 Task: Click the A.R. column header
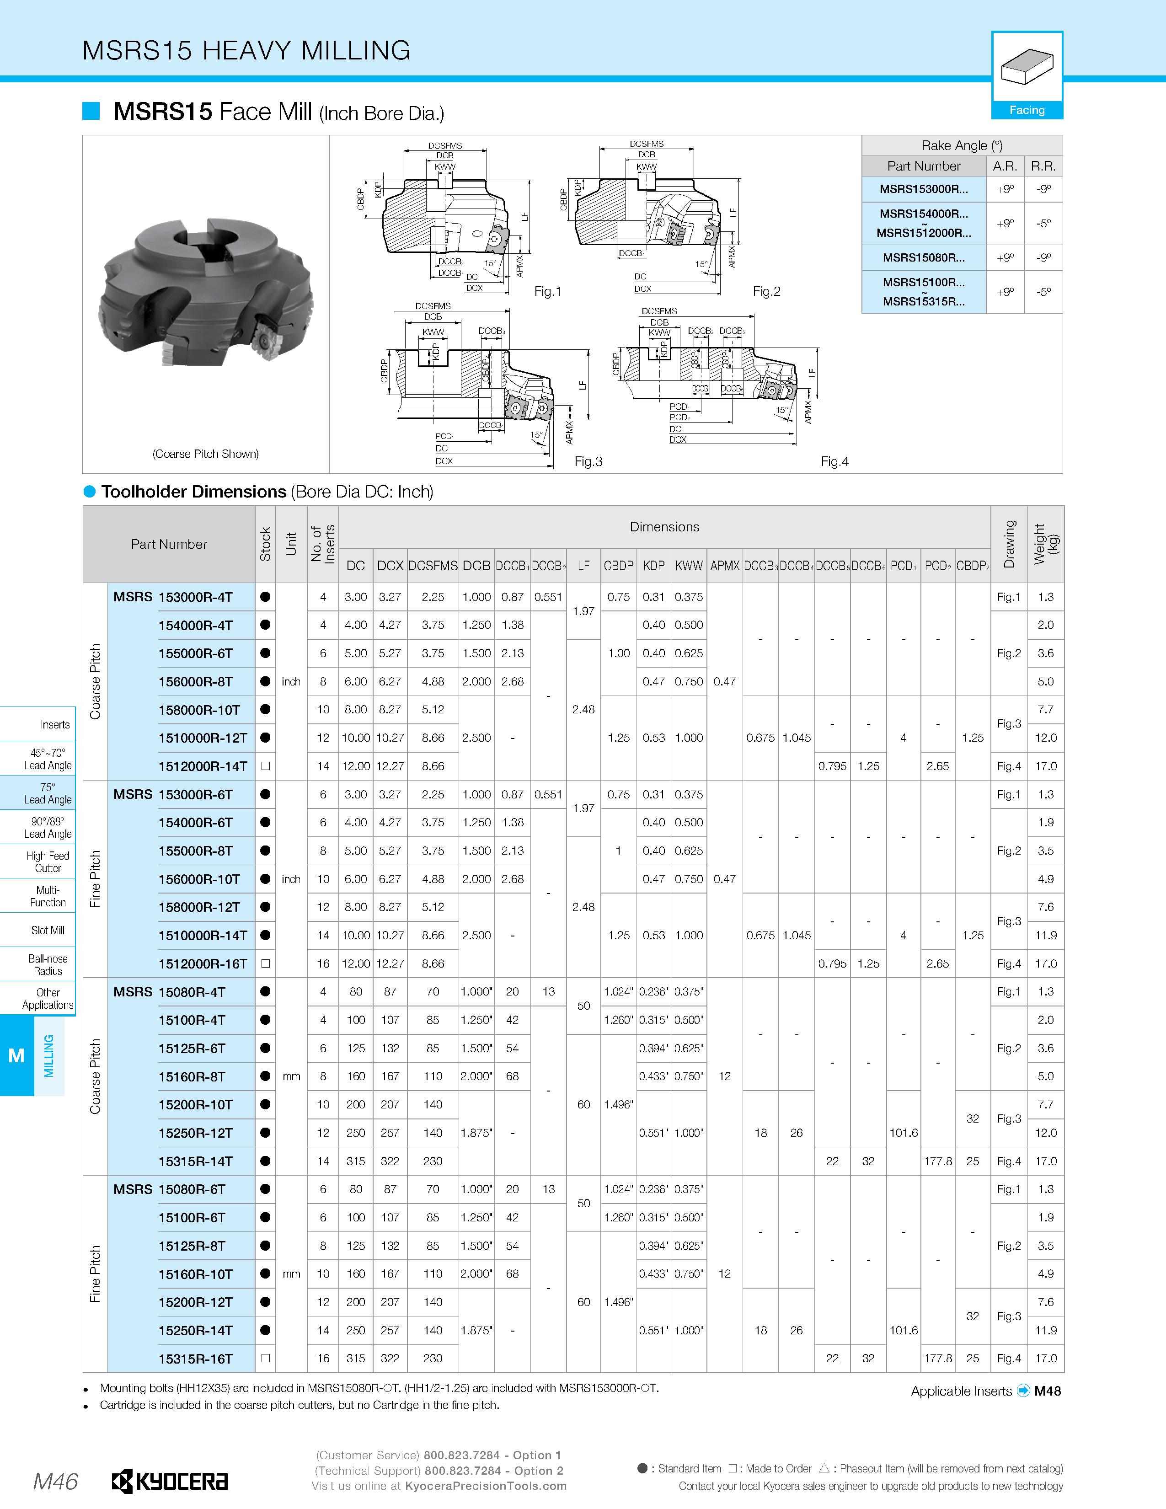coord(1005,166)
